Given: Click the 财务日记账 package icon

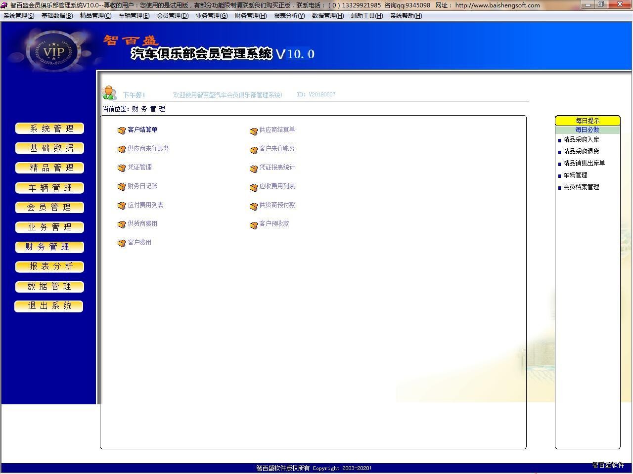Looking at the screenshot, I should coord(122,187).
